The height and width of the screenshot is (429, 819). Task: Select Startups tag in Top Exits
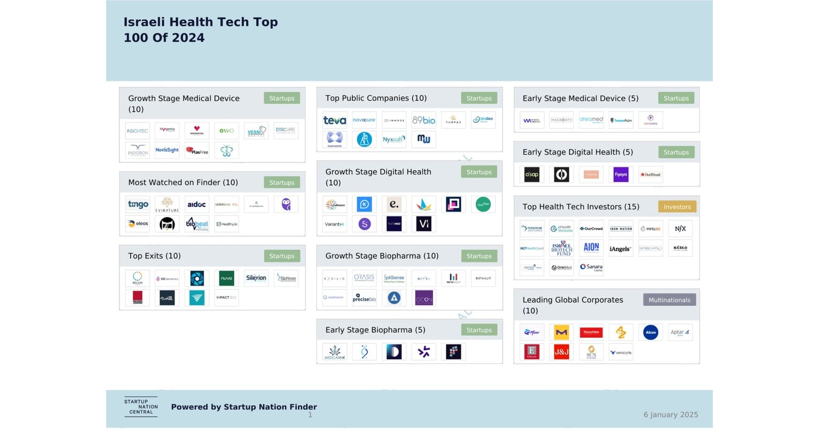(x=282, y=256)
